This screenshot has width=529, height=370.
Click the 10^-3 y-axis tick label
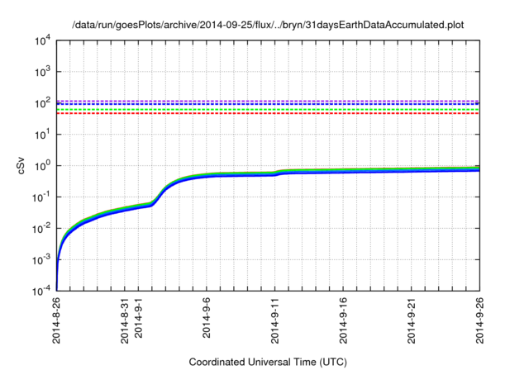point(41,260)
